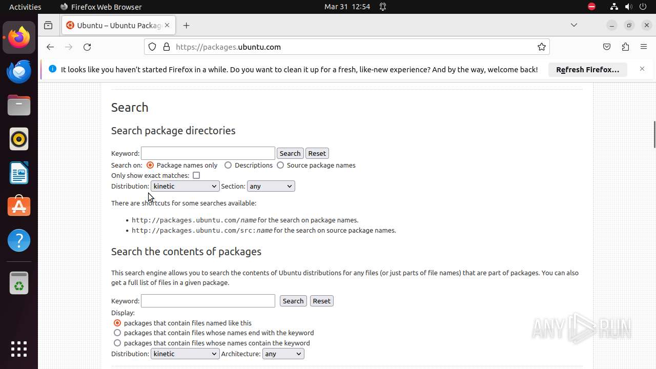
Task: Select files whose names contain the keyword
Action: (117, 343)
